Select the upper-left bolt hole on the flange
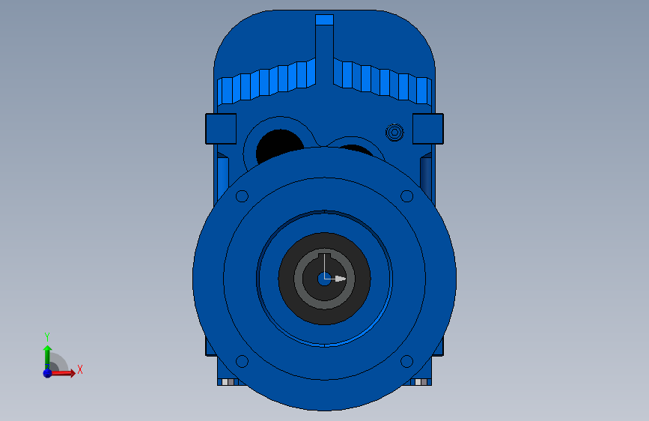 [242, 196]
